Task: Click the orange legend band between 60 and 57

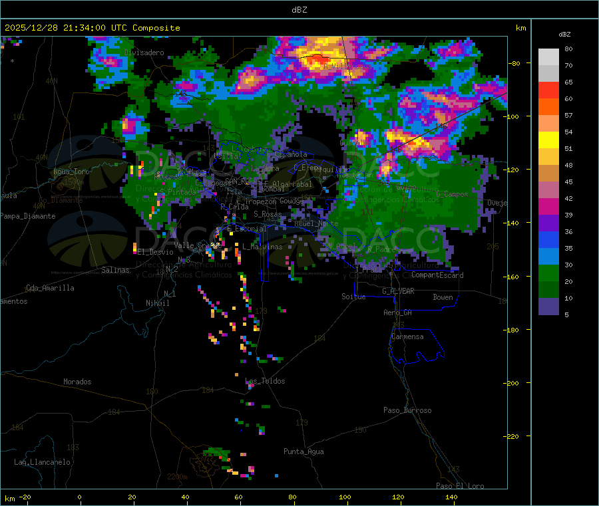Action: (548, 107)
